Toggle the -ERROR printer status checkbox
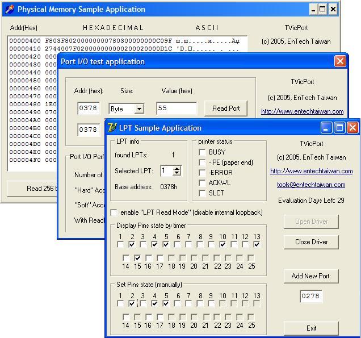The height and width of the screenshot is (338, 361). point(202,173)
